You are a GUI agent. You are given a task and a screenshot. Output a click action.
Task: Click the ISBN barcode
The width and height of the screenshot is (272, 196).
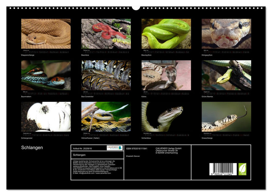pos(223,169)
